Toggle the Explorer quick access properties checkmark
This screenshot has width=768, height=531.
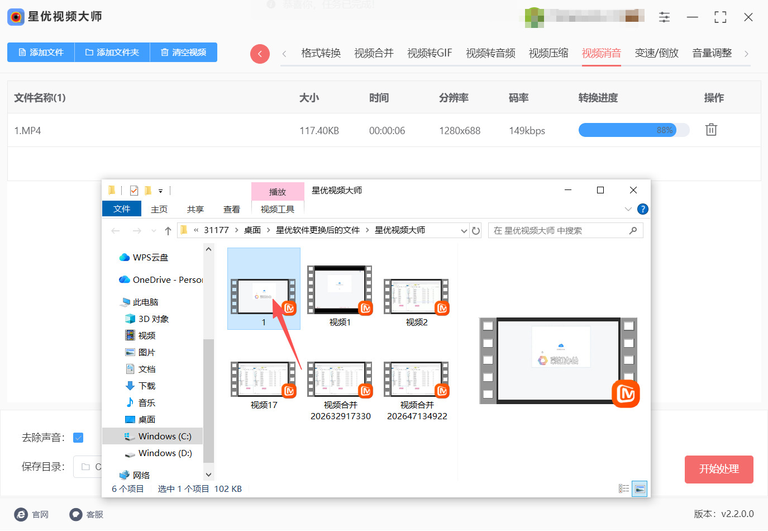pos(134,191)
